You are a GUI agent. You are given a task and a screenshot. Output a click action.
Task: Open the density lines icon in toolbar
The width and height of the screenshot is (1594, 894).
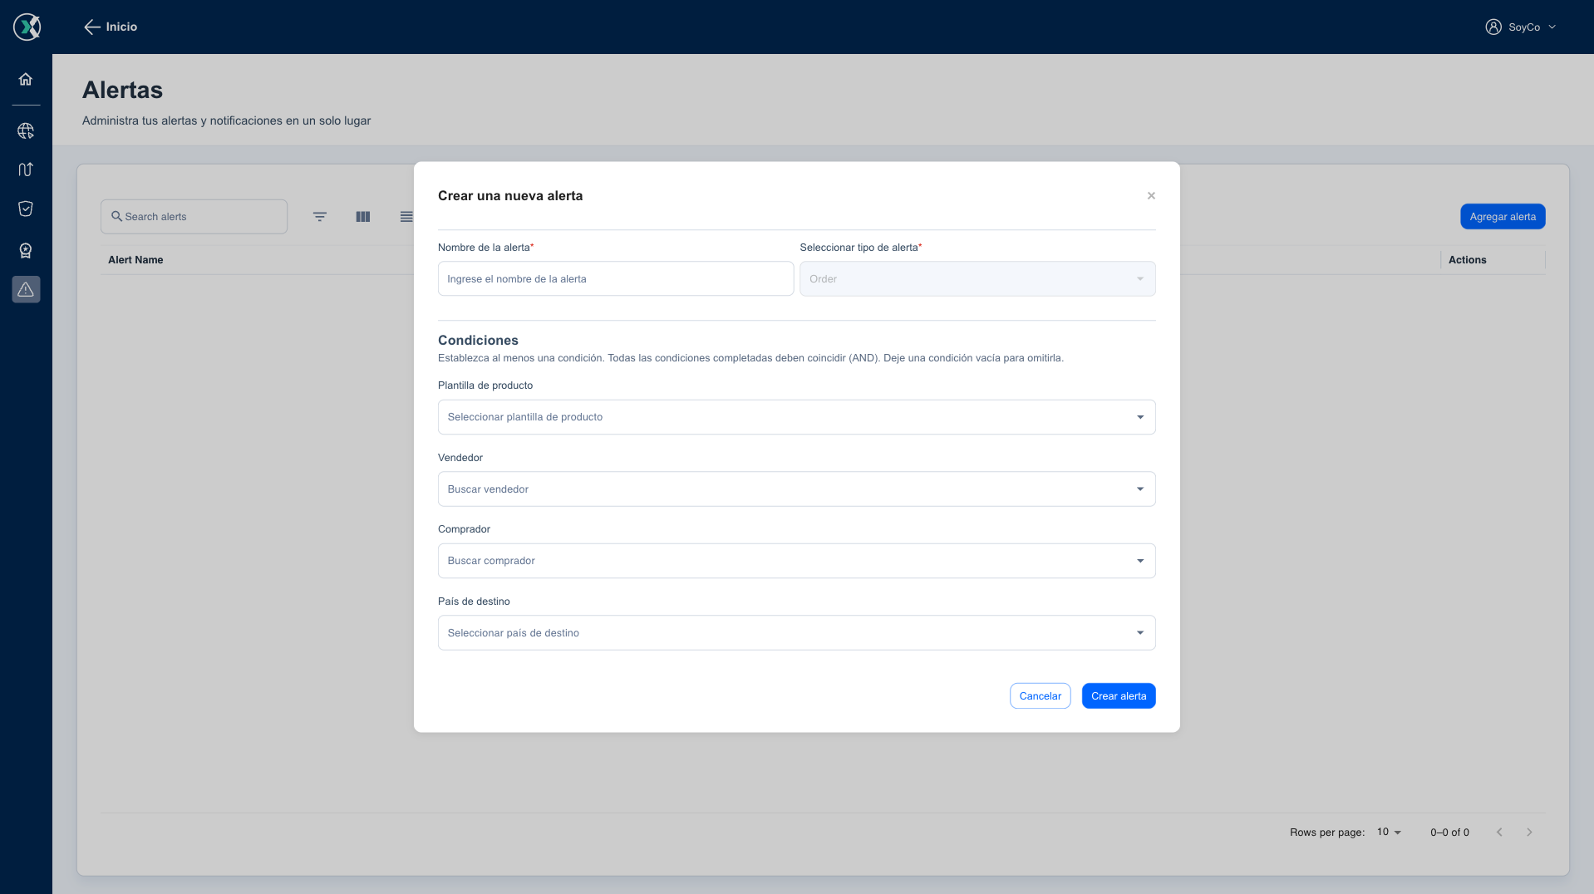(x=406, y=217)
